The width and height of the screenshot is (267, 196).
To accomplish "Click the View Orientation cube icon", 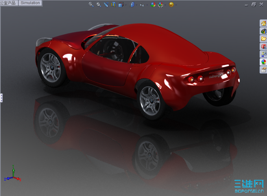I will pos(121,5).
